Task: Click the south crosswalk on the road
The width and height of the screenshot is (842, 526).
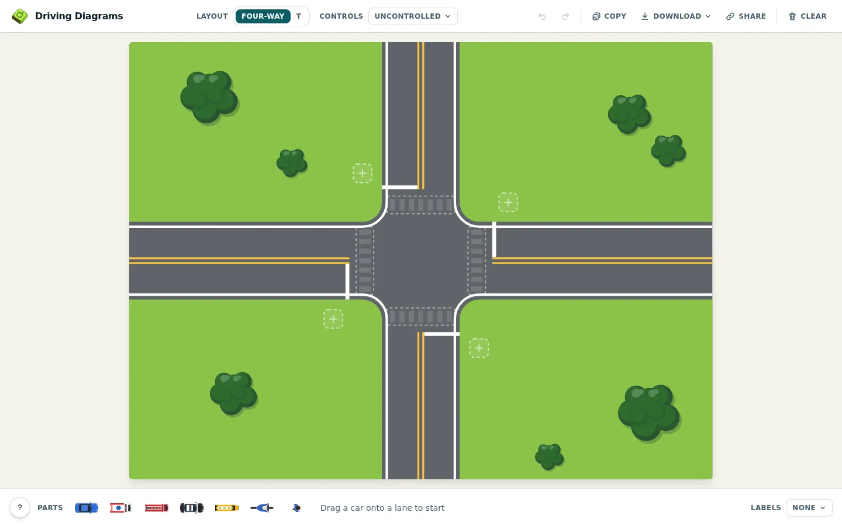Action: [x=420, y=317]
